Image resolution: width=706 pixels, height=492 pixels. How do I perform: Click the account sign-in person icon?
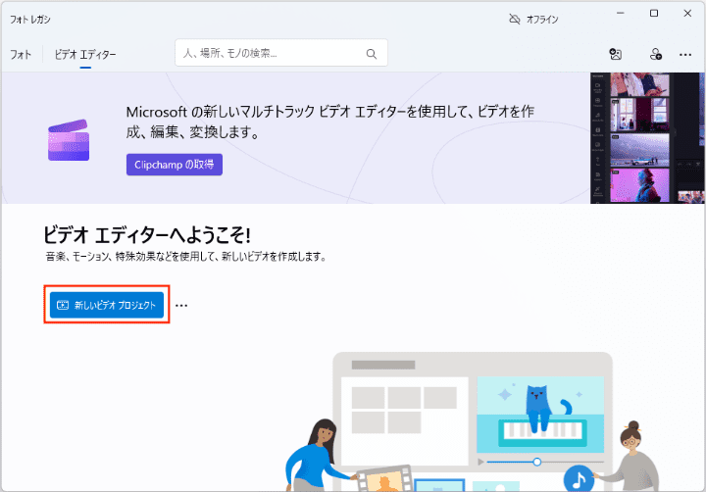(656, 54)
